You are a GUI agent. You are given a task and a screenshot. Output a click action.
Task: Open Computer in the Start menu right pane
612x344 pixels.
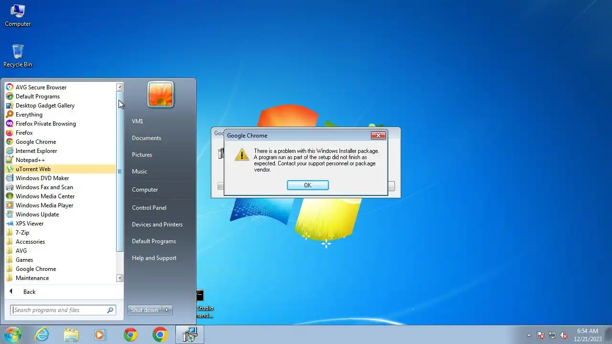[160, 190]
